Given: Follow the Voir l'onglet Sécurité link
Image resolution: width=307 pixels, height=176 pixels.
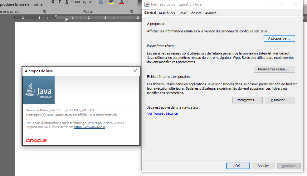Looking at the screenshot, I should 163,113.
